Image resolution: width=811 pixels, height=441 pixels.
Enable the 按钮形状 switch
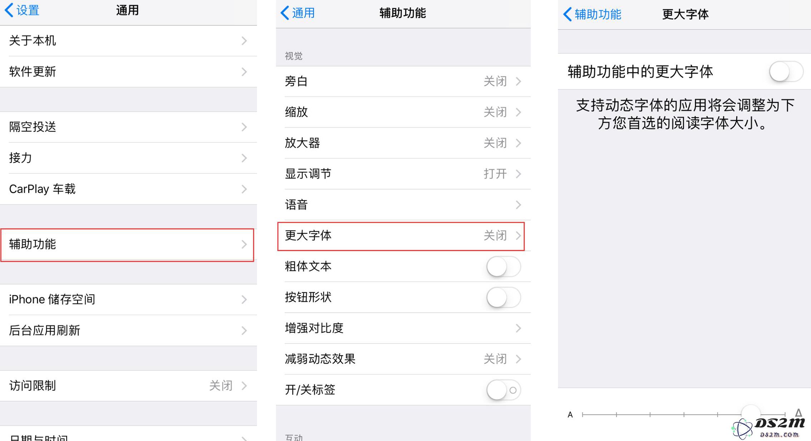[x=503, y=297]
